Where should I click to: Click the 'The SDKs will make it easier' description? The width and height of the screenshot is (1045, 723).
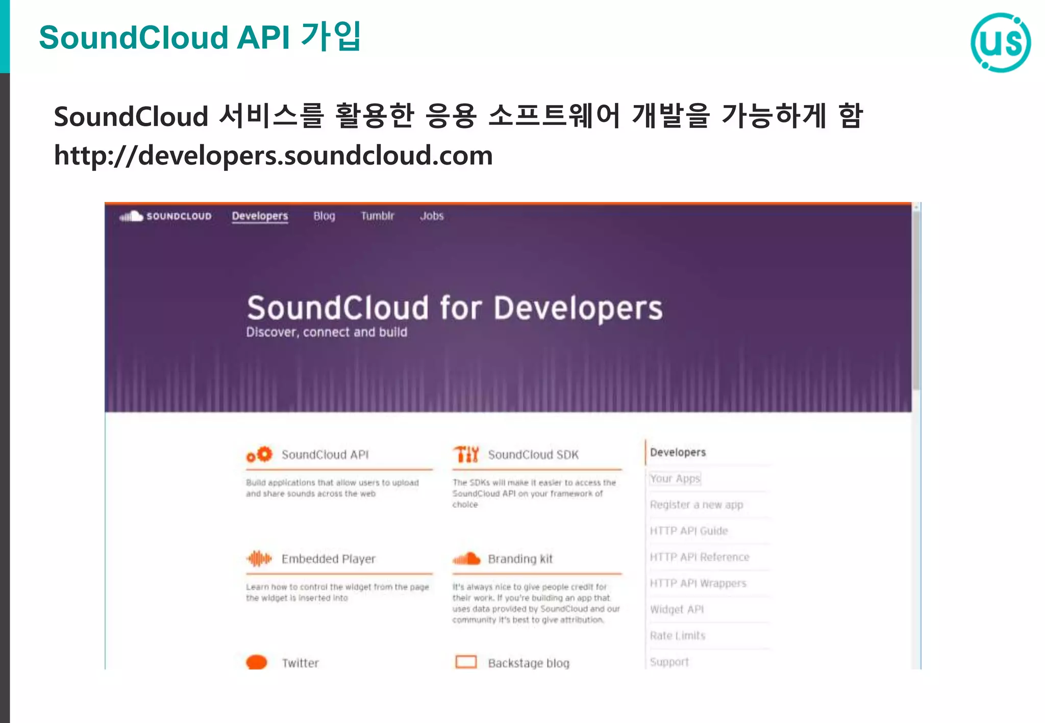tap(534, 493)
